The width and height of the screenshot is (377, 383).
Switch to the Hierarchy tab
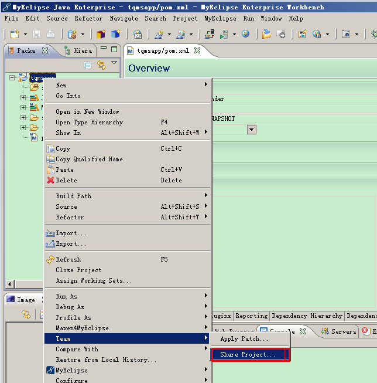[78, 50]
